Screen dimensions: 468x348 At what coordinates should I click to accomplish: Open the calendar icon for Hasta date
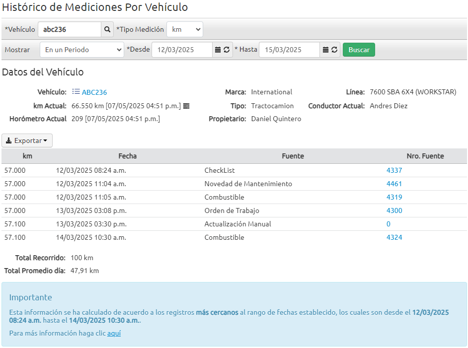tap(325, 50)
